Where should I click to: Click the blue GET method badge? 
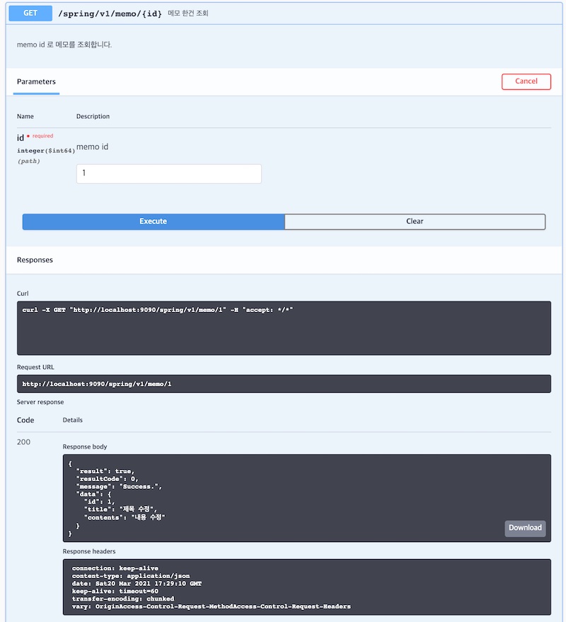30,13
